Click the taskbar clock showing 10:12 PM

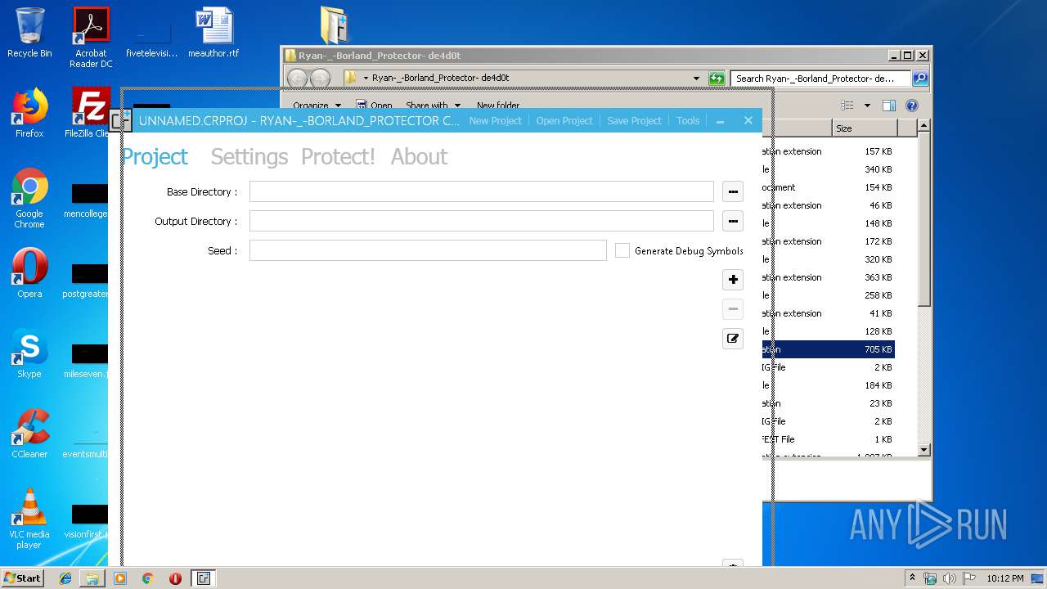pyautogui.click(x=1004, y=578)
